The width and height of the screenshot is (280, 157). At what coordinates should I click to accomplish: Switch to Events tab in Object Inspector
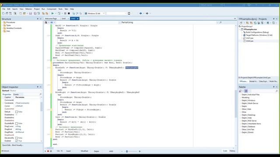(x=16, y=94)
